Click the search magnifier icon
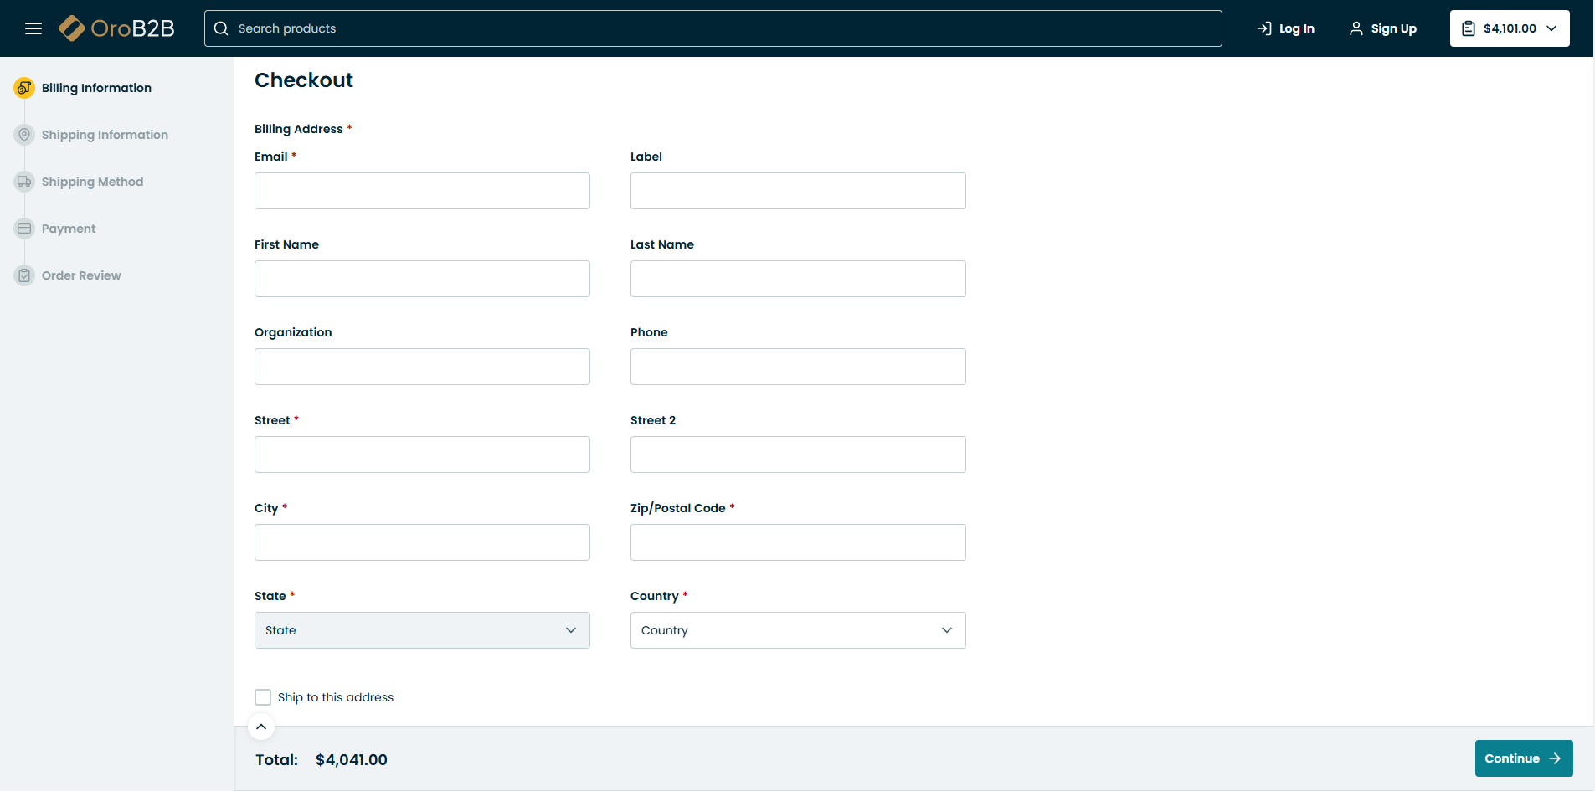 [x=221, y=28]
